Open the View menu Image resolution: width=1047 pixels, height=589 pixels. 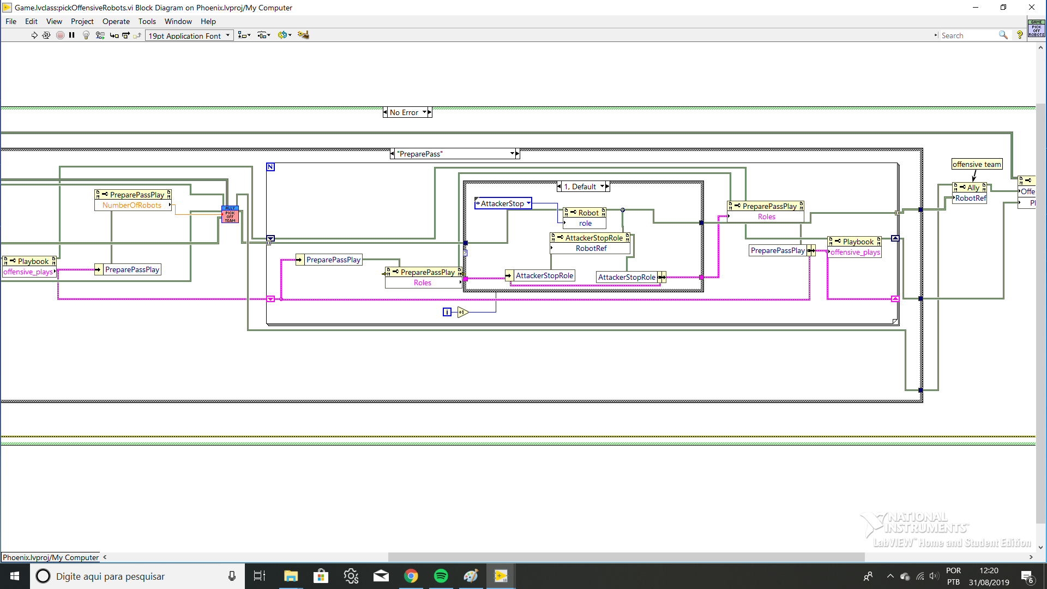(54, 22)
